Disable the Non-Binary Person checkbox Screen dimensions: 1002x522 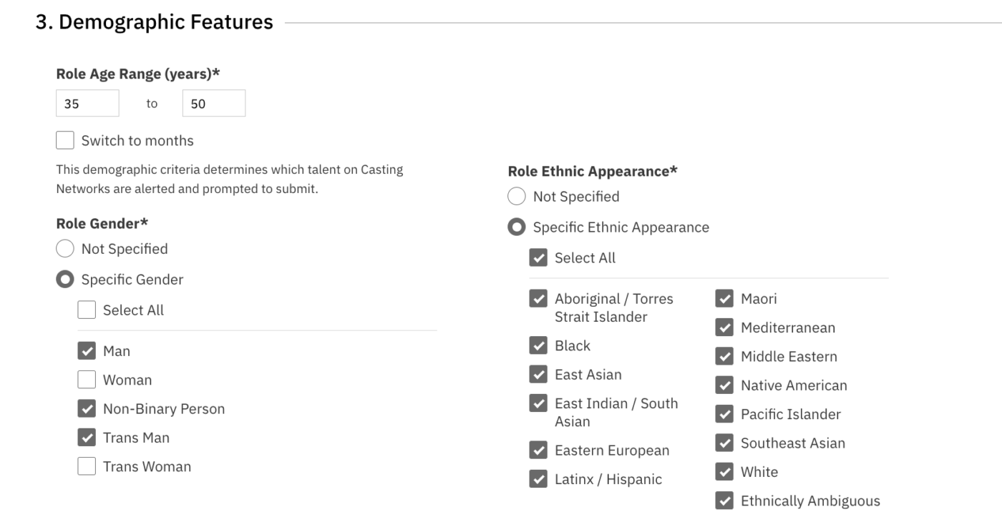point(86,408)
